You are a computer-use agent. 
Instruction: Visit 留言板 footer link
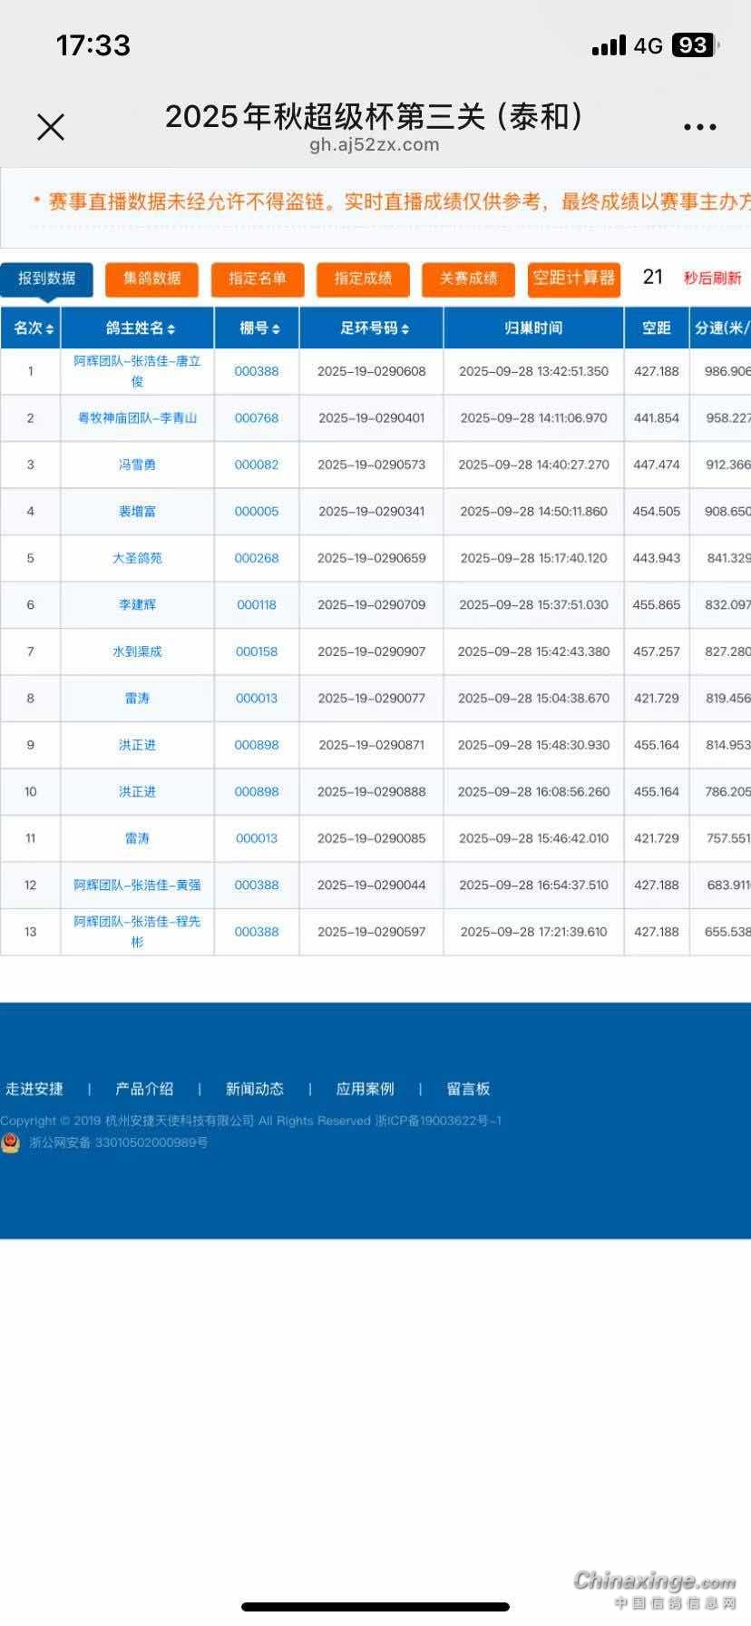pos(468,1089)
